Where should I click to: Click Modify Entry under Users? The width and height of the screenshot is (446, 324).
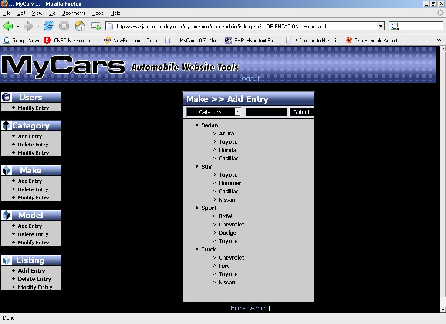33,108
